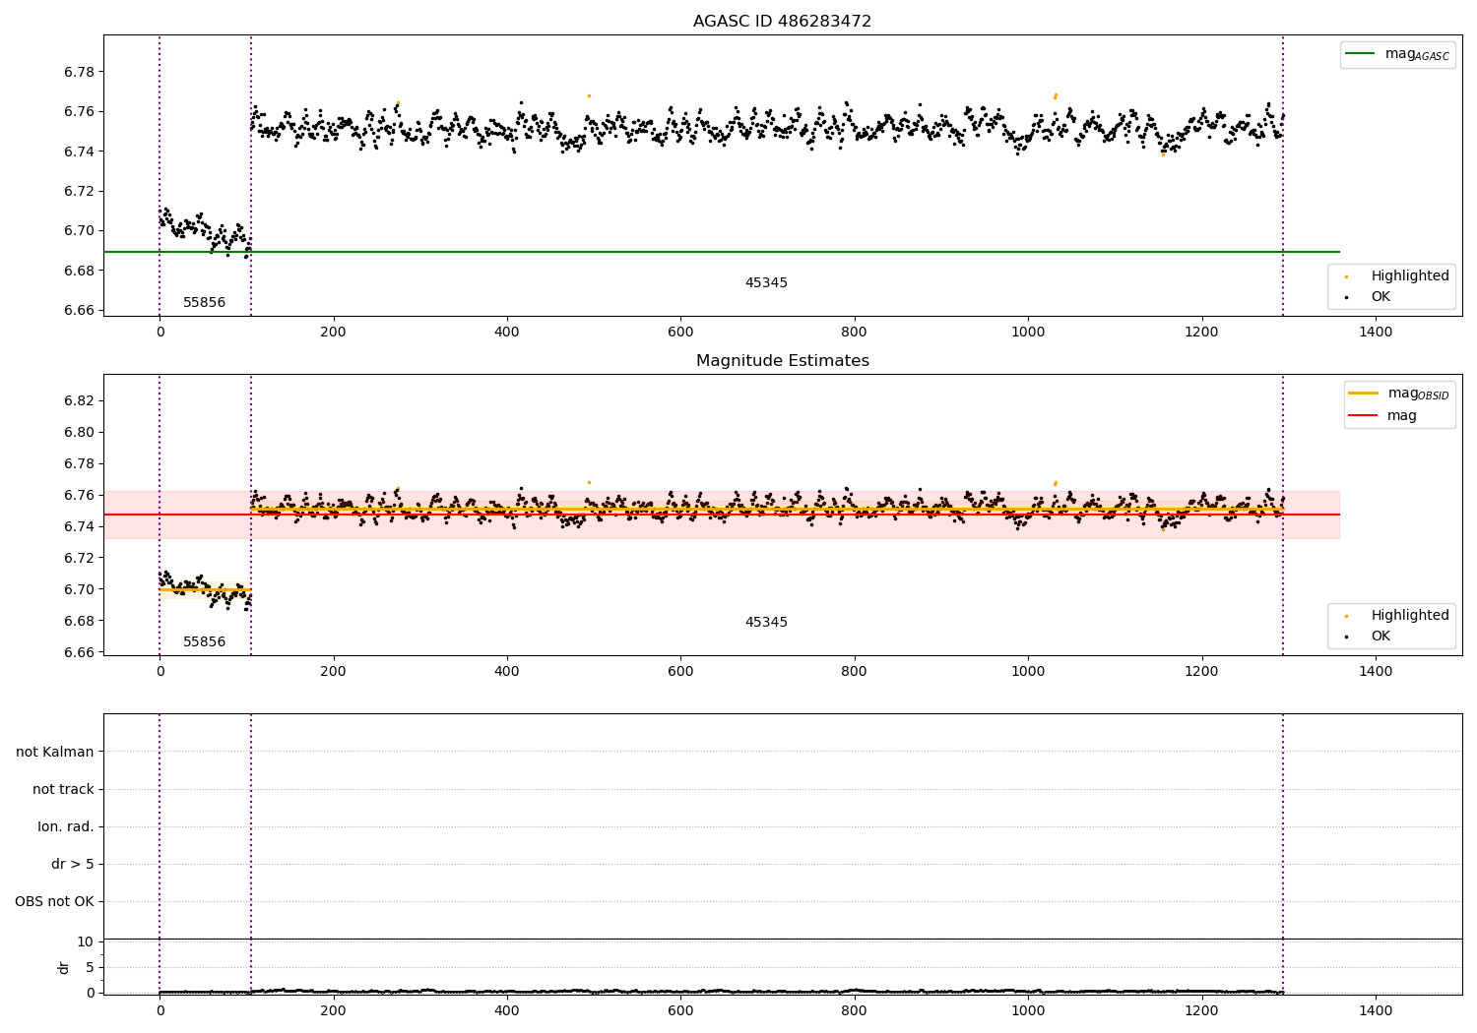Image resolution: width=1477 pixels, height=1033 pixels.
Task: Click the OK legend marker in top plot
Action: 1346,297
